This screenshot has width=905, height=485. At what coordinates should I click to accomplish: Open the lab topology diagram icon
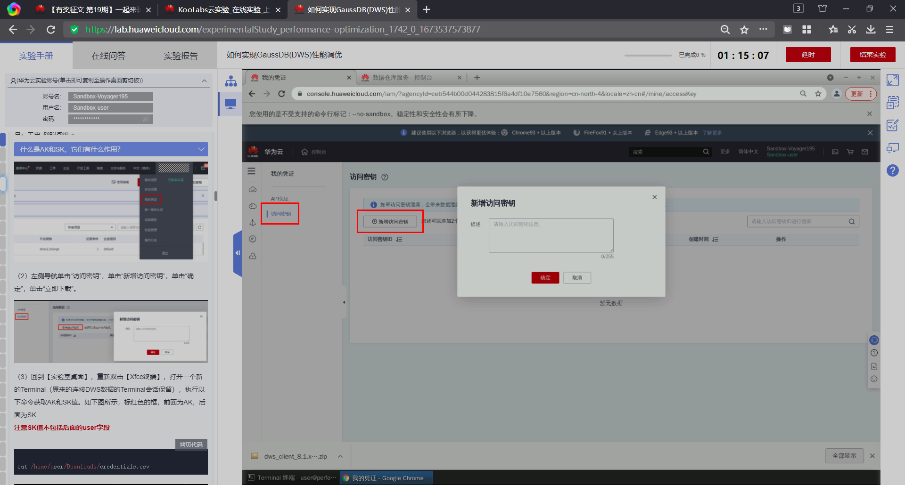point(230,81)
